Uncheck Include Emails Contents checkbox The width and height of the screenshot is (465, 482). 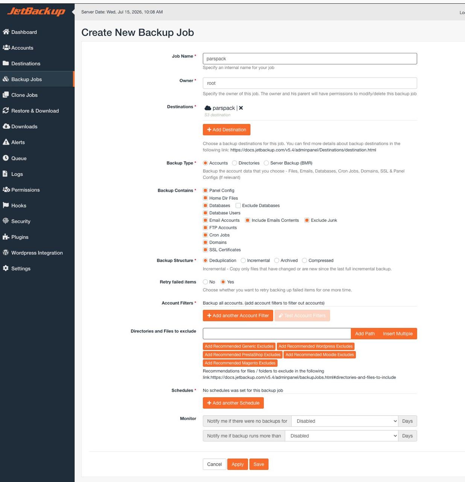(248, 220)
